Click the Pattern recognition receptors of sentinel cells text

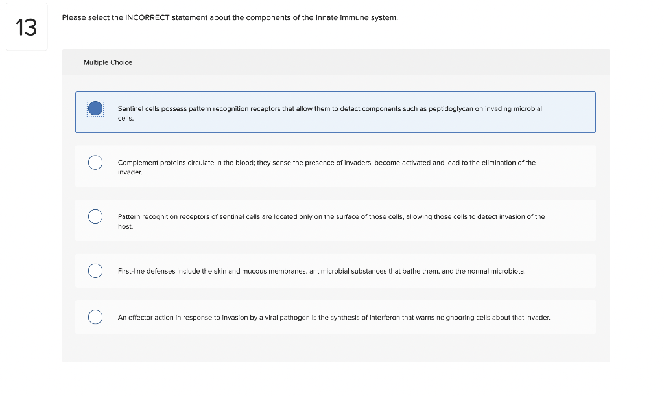[x=331, y=221]
